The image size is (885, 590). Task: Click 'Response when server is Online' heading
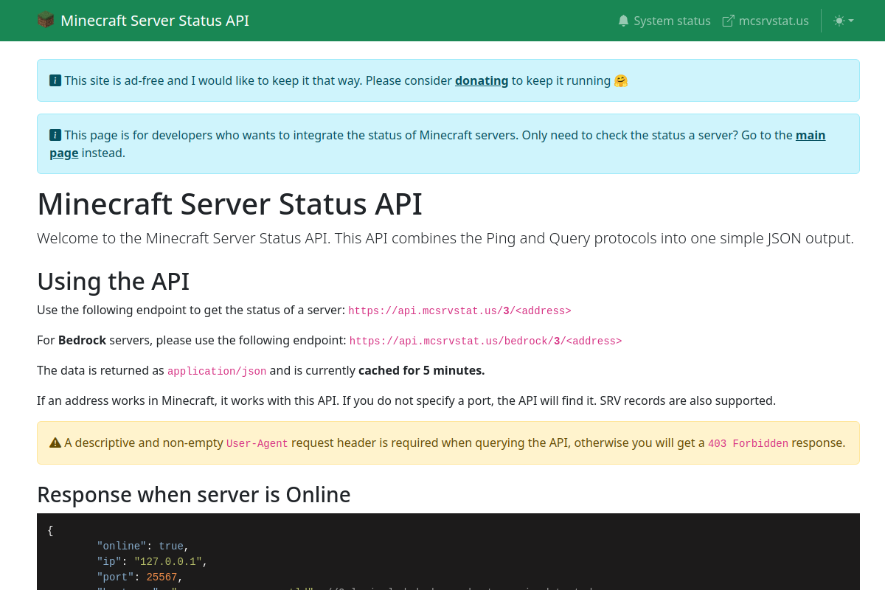point(194,494)
